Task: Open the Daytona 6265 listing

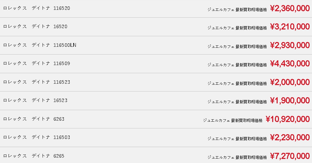Action: pos(34,156)
